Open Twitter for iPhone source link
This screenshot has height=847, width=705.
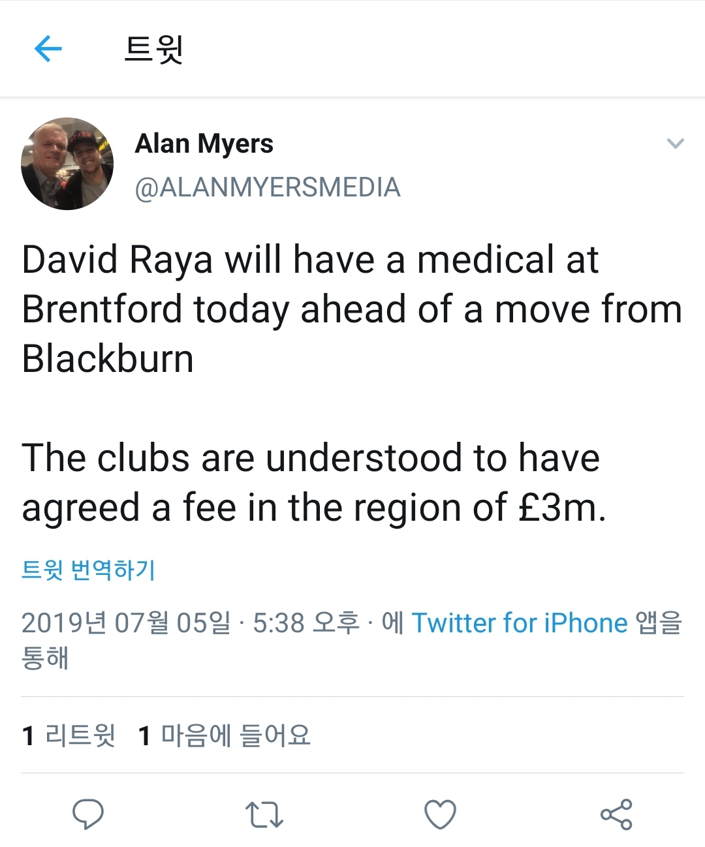(x=520, y=623)
